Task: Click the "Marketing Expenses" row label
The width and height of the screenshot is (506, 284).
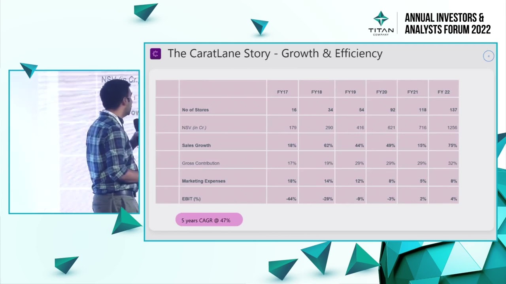Action: pos(204,181)
